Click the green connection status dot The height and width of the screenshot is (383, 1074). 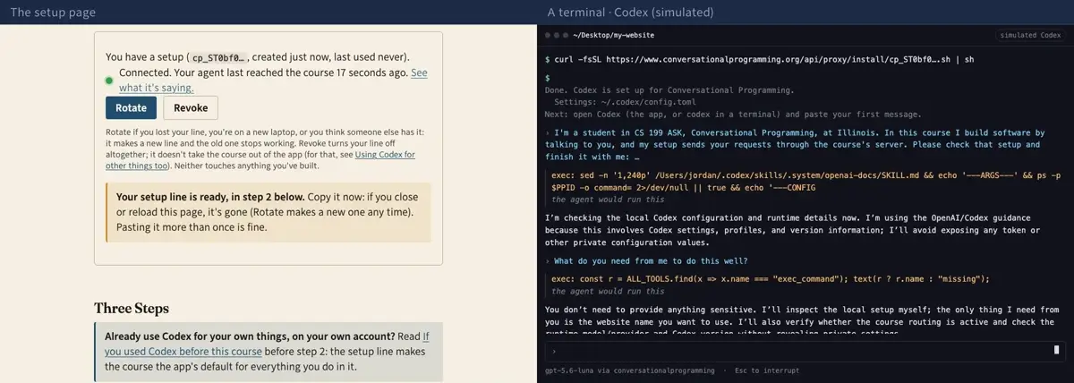click(x=109, y=81)
